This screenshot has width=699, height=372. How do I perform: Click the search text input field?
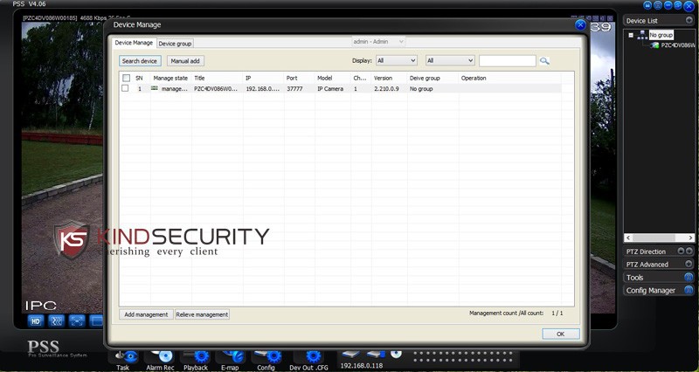point(507,61)
